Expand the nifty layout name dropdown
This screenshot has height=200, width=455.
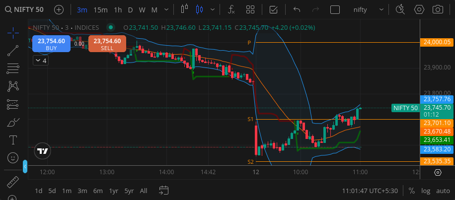click(x=381, y=9)
